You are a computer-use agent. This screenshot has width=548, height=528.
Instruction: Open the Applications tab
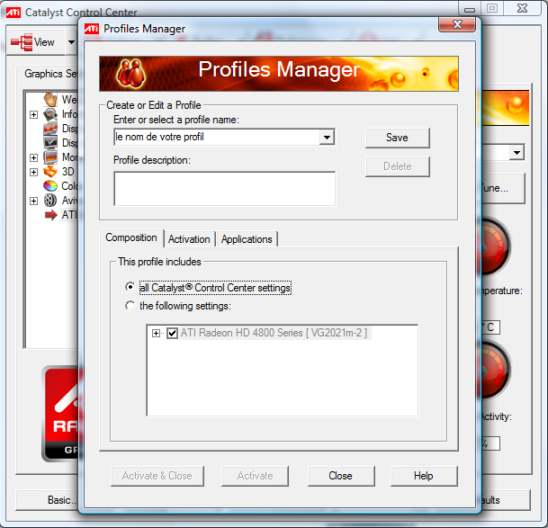click(x=247, y=238)
